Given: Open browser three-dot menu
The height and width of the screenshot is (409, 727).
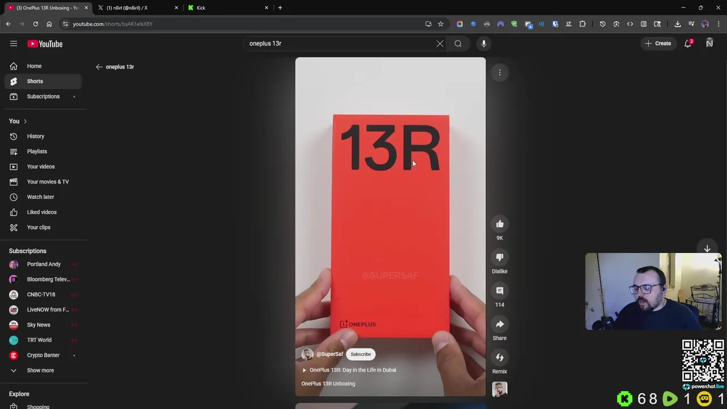Looking at the screenshot, I should pos(718,24).
